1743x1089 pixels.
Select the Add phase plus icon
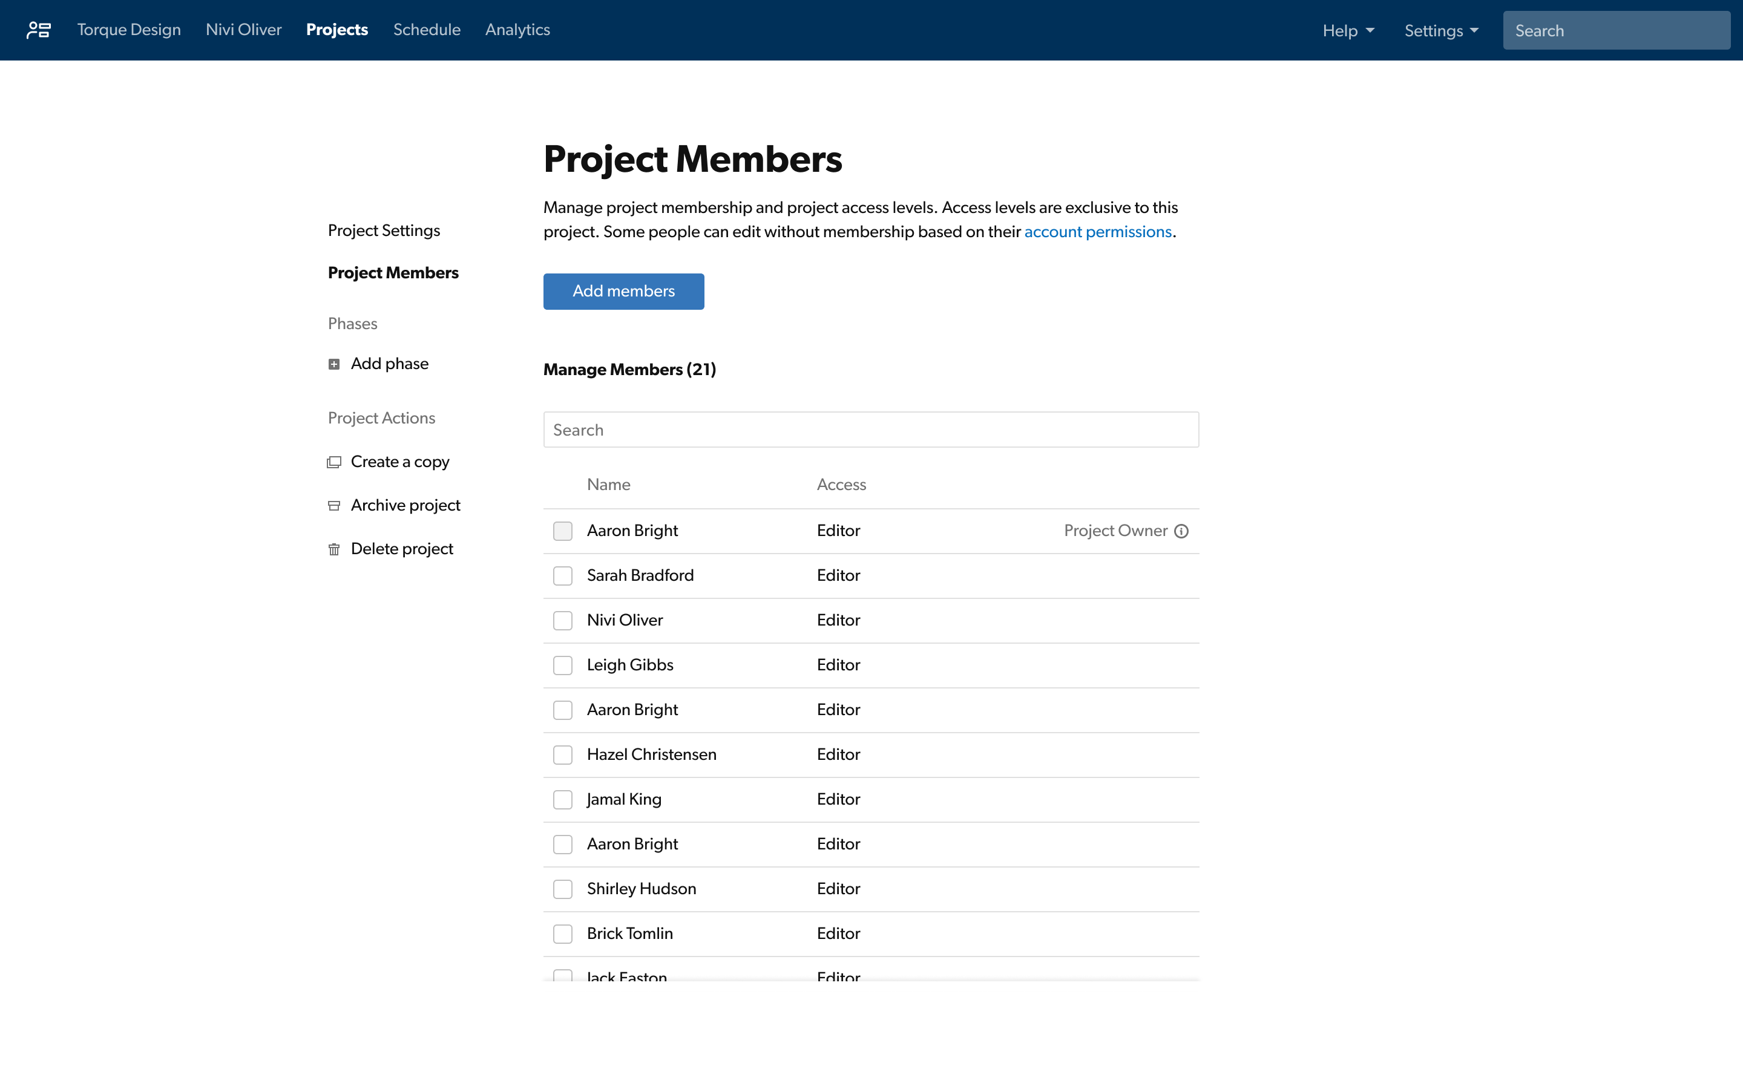click(x=334, y=364)
